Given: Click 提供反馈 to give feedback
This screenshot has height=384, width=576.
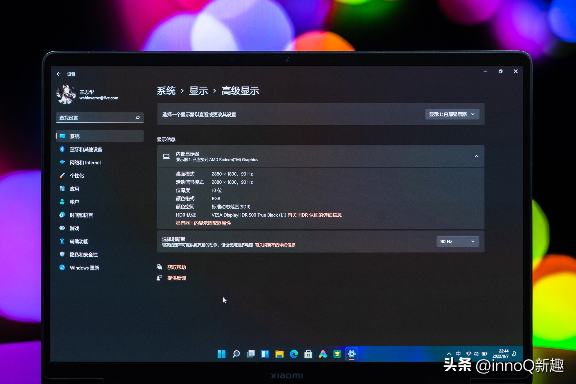Looking at the screenshot, I should 176,278.
